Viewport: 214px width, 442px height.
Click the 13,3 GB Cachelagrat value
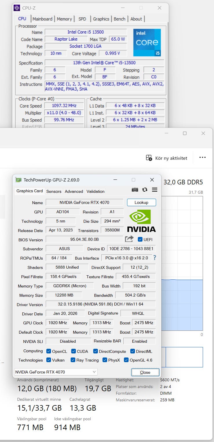pos(83,408)
